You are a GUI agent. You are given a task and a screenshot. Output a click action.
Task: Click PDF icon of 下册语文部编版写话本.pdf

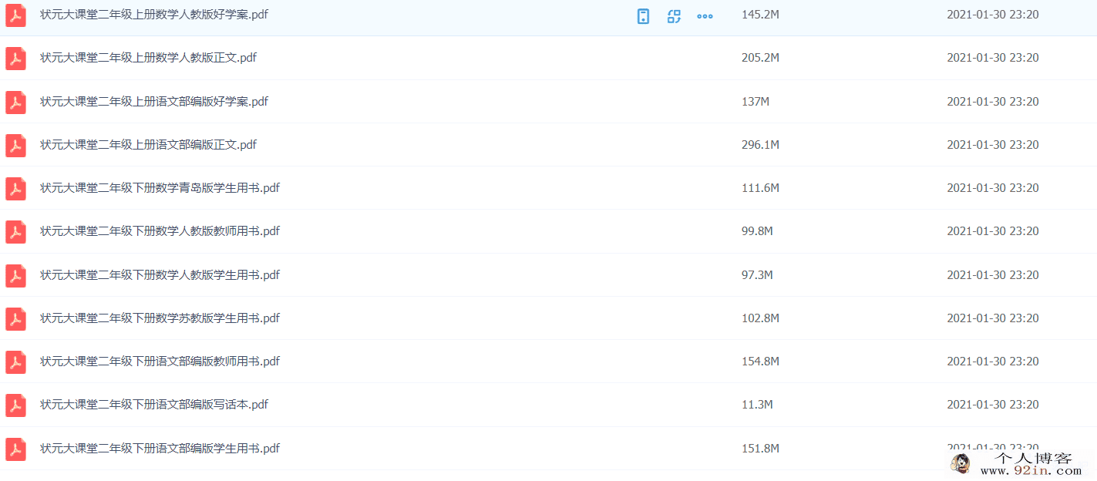click(15, 405)
